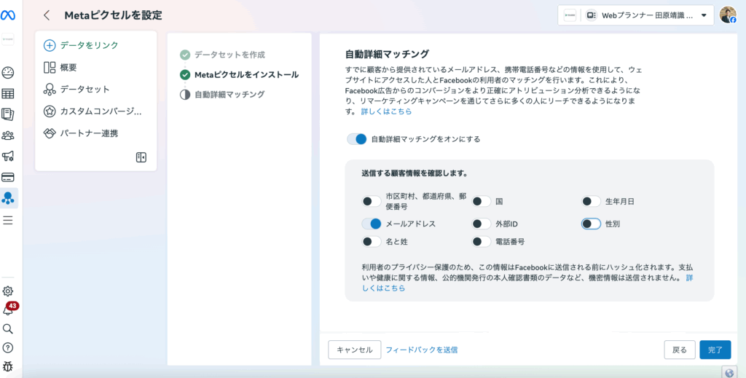Click the フィードバックを送信 link
Image resolution: width=746 pixels, height=378 pixels.
[421, 350]
